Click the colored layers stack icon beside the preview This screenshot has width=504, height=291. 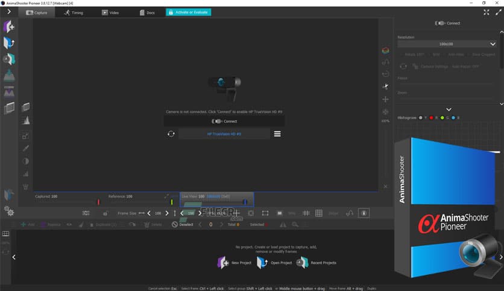point(385,51)
